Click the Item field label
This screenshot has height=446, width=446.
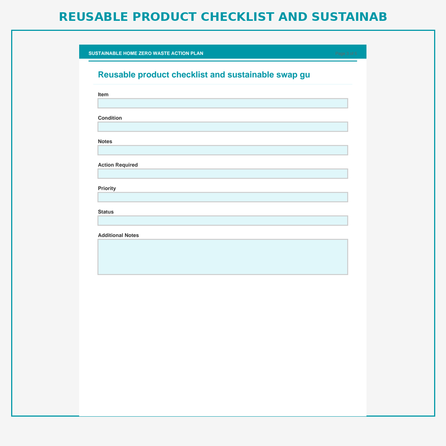[103, 94]
